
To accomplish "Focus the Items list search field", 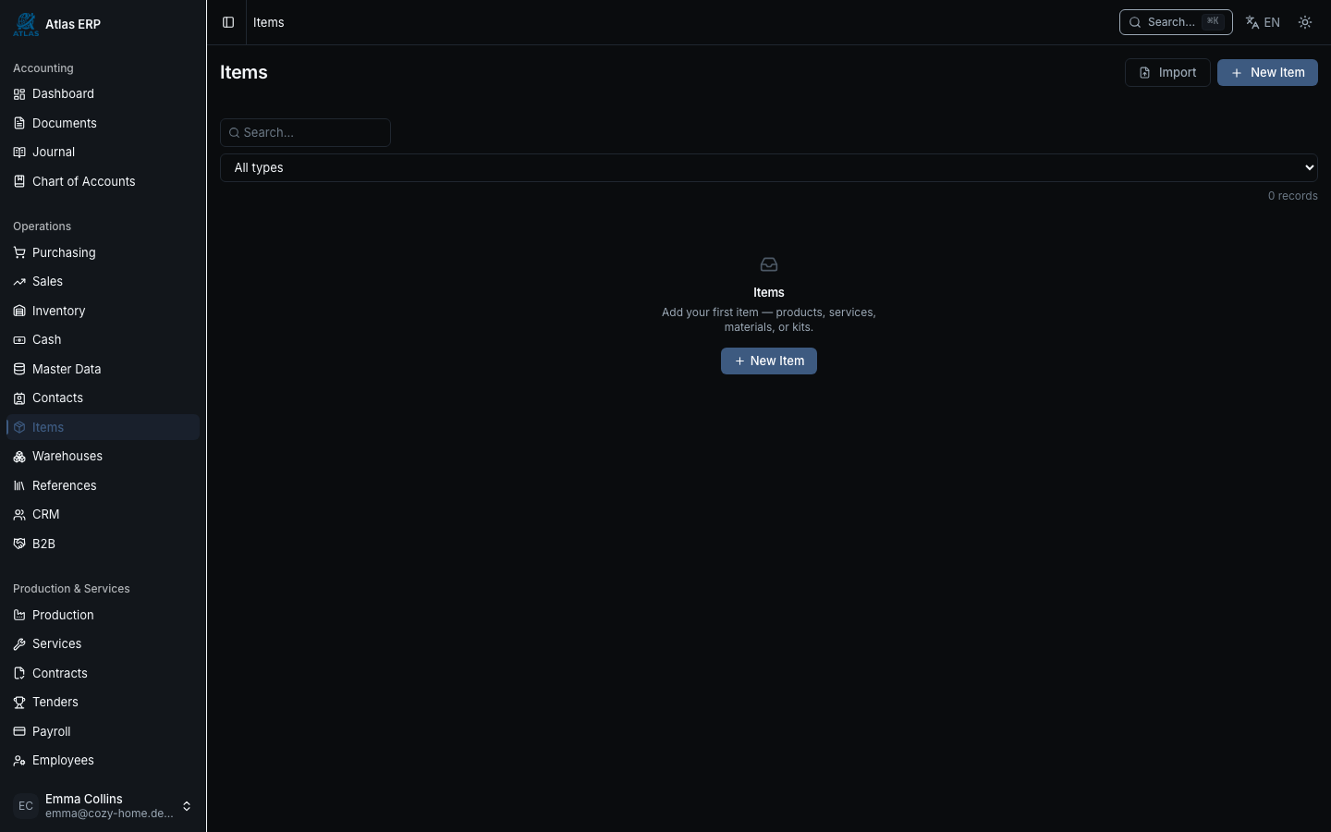I will [x=305, y=132].
